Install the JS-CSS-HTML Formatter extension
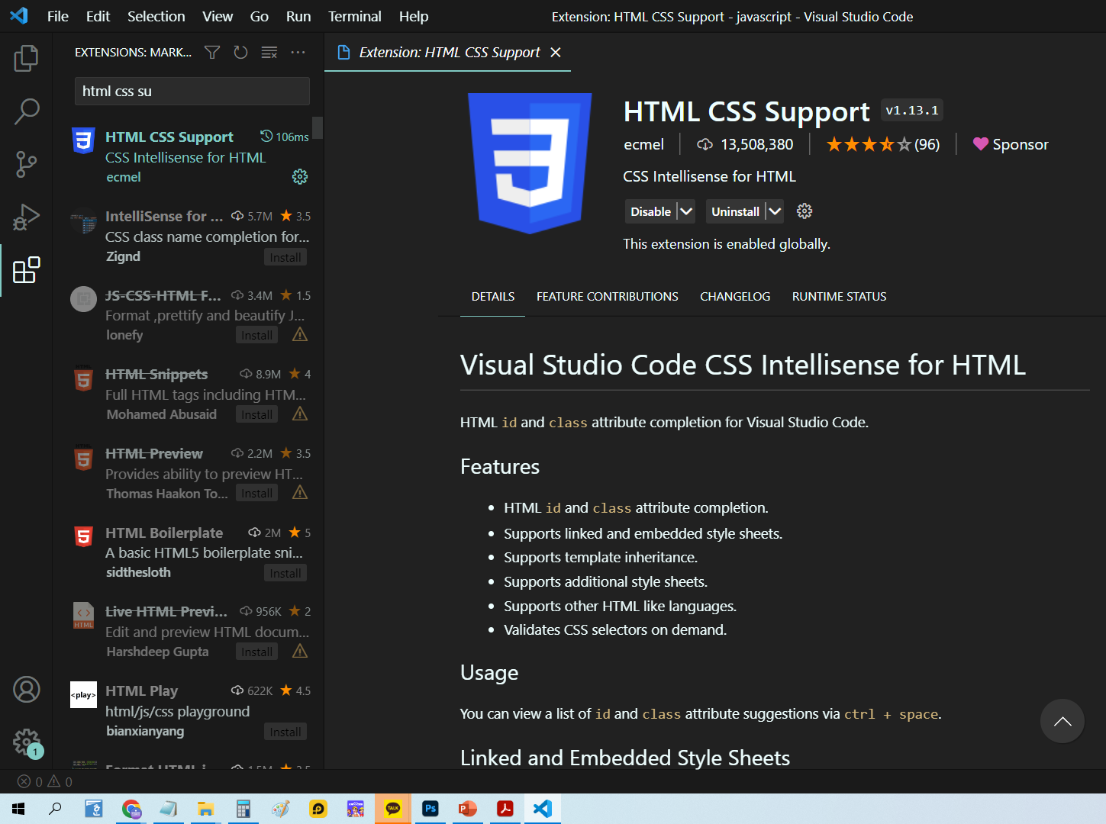Image resolution: width=1106 pixels, height=824 pixels. pos(256,336)
